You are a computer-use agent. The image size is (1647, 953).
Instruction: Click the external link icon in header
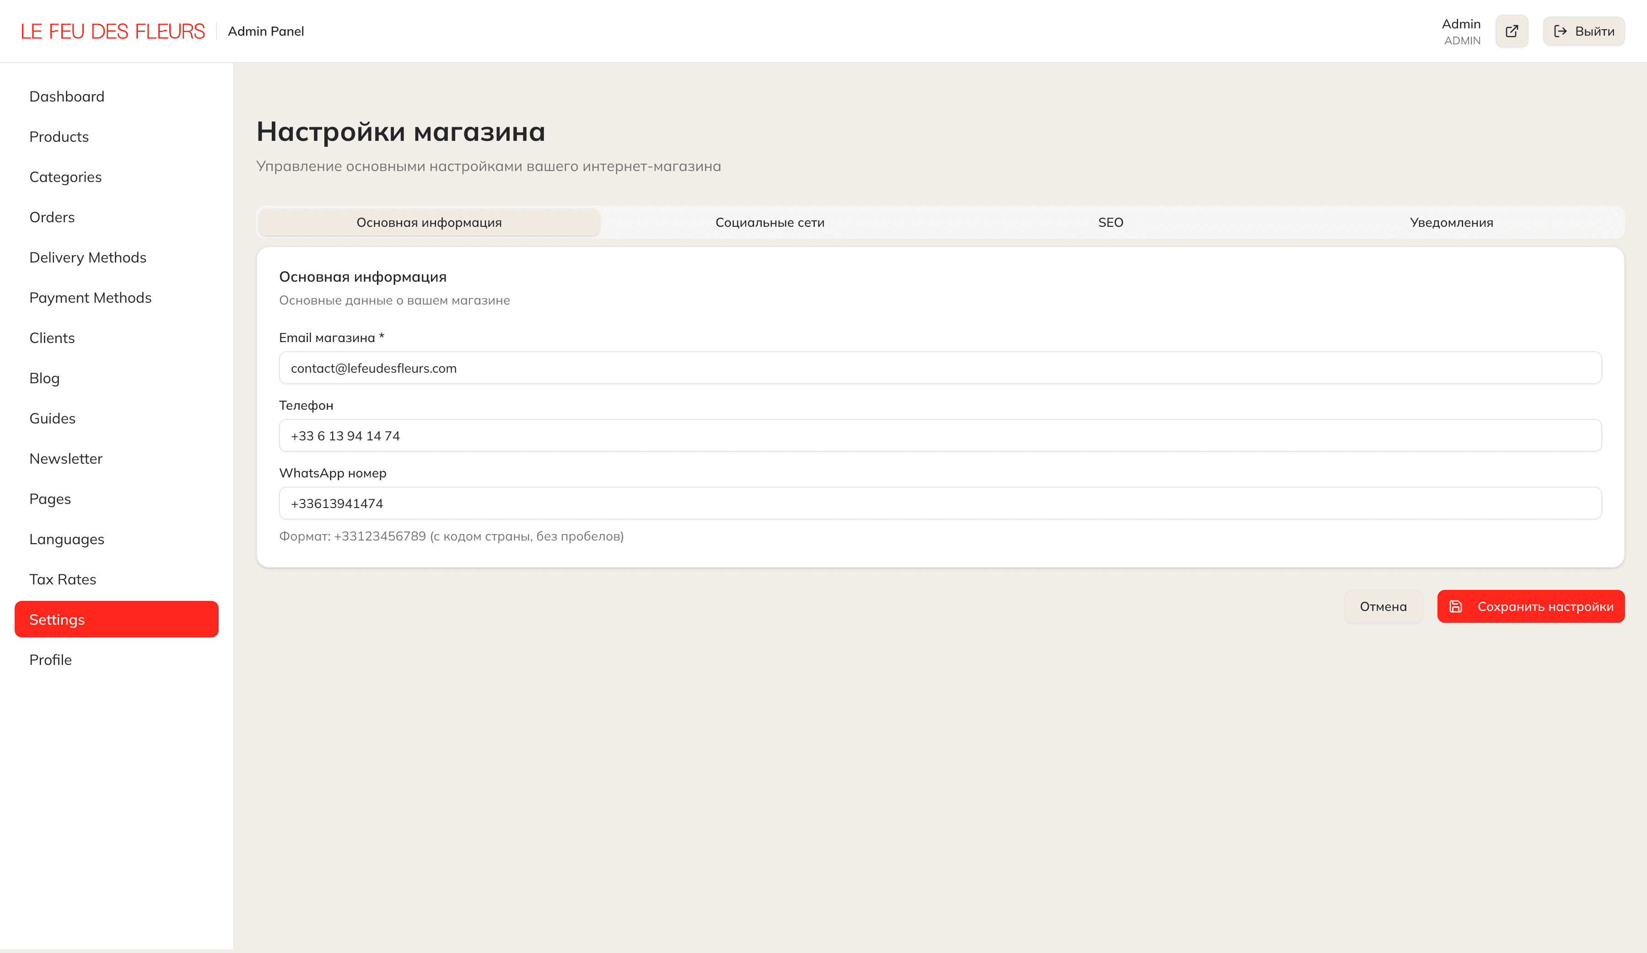[x=1511, y=32]
